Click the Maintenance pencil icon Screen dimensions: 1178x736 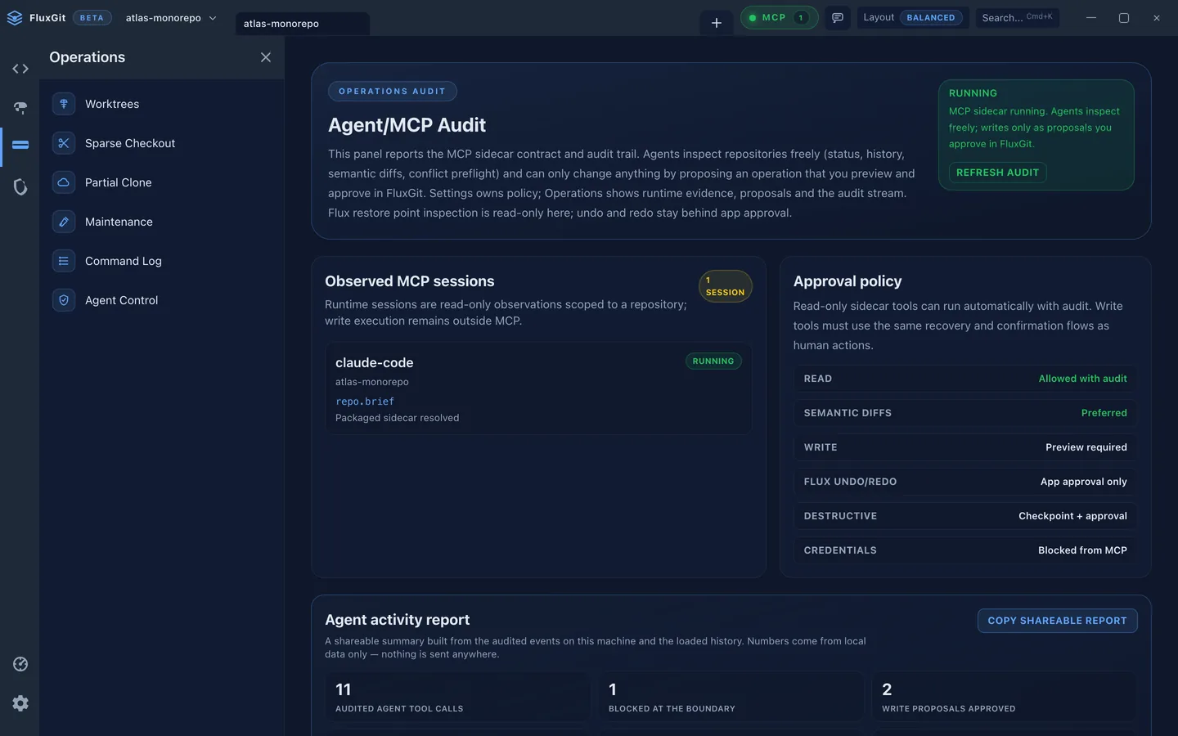pyautogui.click(x=64, y=222)
